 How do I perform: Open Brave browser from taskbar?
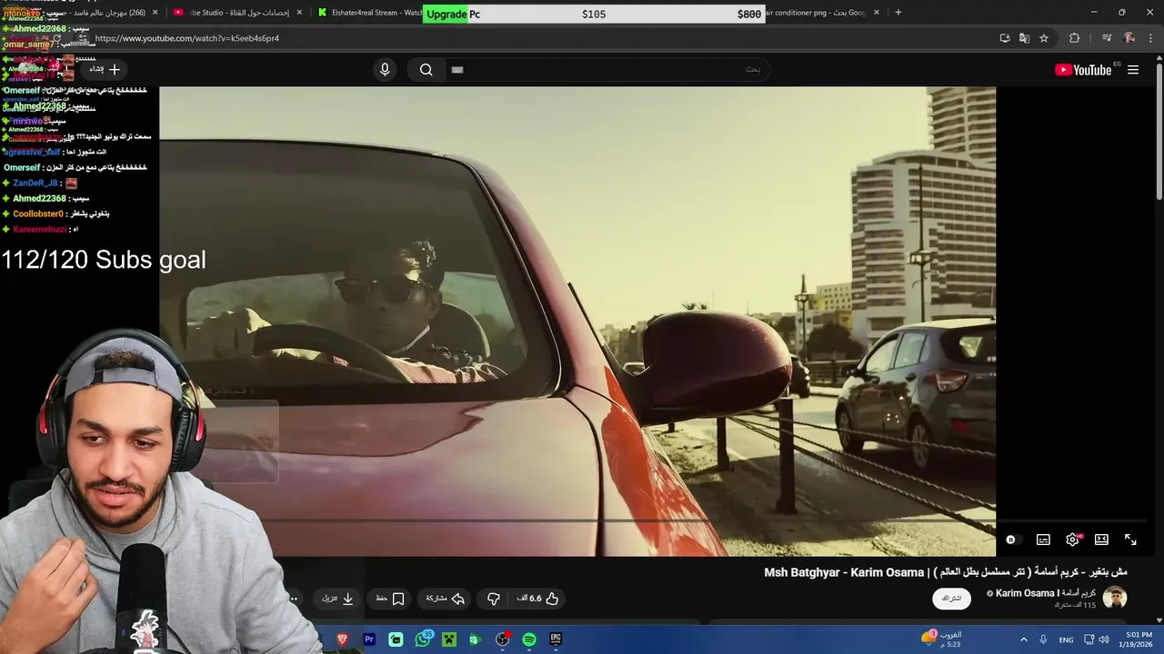(343, 639)
